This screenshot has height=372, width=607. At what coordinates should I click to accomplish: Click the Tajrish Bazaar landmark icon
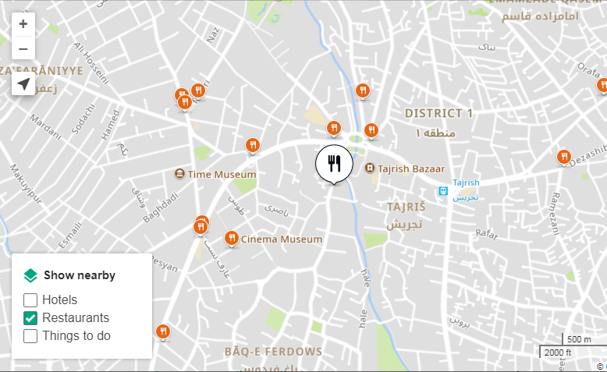(370, 168)
